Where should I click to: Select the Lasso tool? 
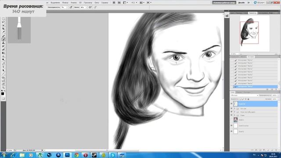coord(3,22)
